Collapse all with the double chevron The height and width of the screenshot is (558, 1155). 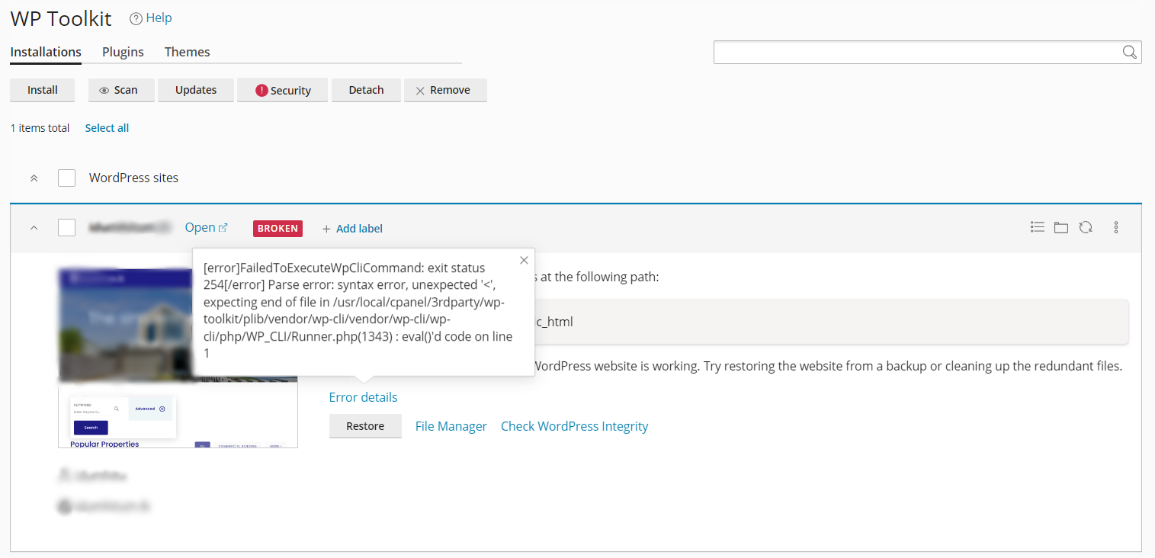[x=34, y=178]
